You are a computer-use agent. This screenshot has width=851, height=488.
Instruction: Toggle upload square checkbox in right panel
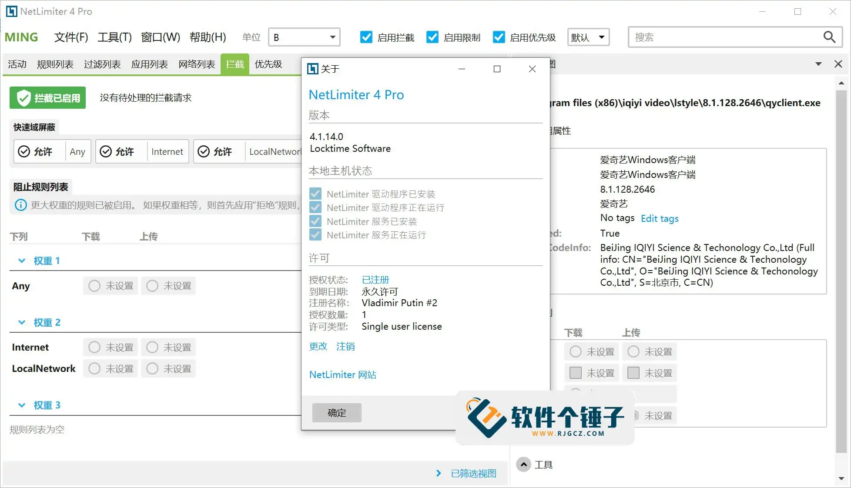(x=633, y=373)
